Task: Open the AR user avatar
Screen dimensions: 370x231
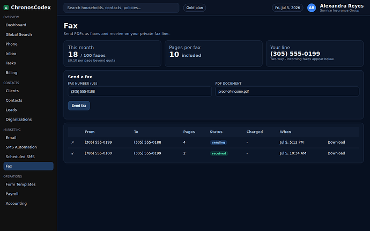Action: (x=312, y=8)
